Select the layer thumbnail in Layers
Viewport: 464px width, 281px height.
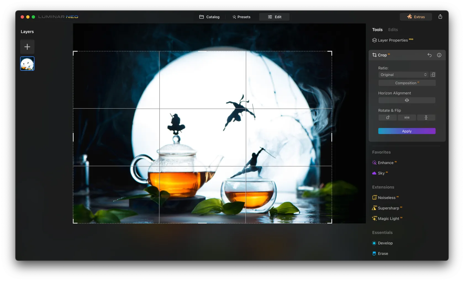[x=27, y=64]
